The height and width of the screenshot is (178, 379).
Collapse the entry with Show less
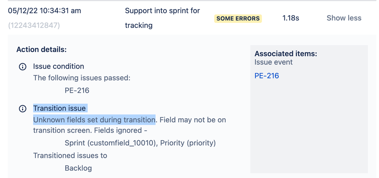(344, 18)
